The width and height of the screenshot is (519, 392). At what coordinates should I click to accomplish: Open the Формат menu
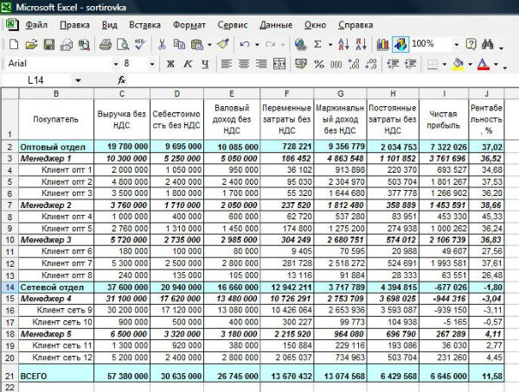(189, 25)
